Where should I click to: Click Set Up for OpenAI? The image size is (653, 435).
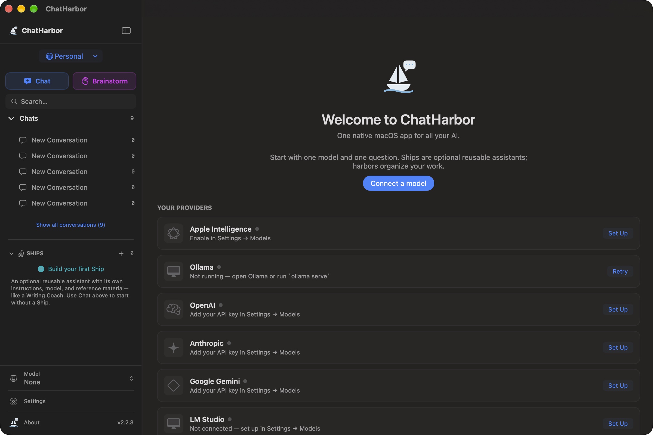point(618,309)
